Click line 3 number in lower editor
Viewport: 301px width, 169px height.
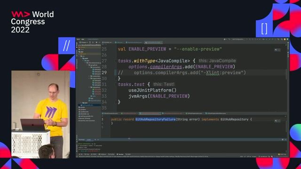pyautogui.click(x=103, y=119)
